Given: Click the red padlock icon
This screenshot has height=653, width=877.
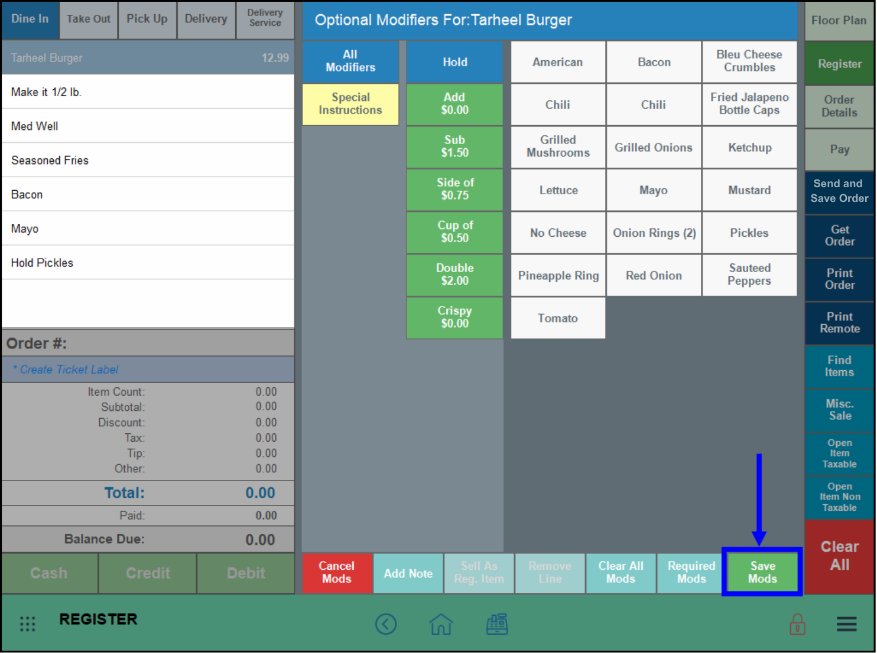Looking at the screenshot, I should click(797, 624).
